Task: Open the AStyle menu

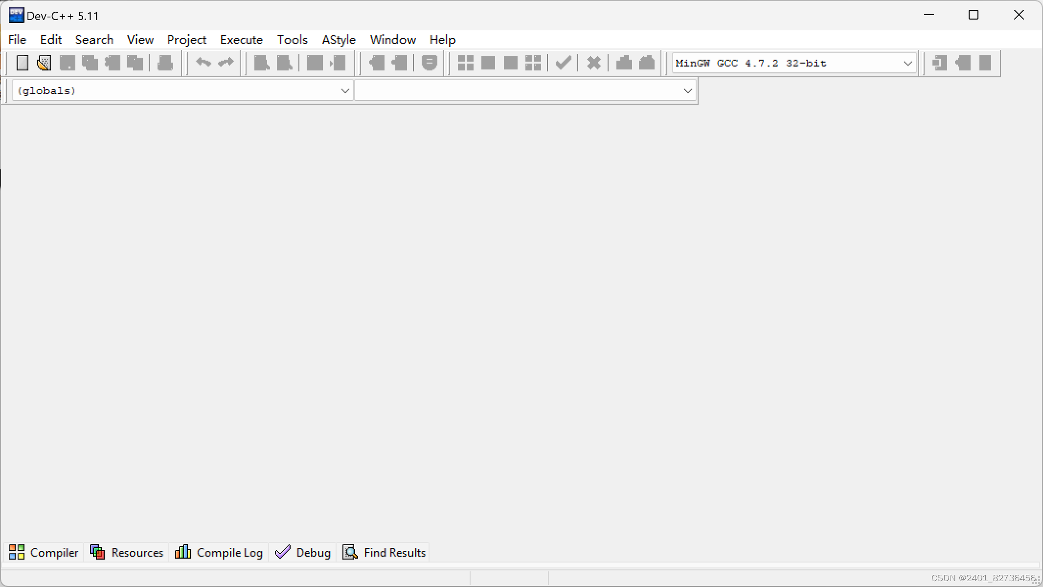Action: click(x=339, y=40)
